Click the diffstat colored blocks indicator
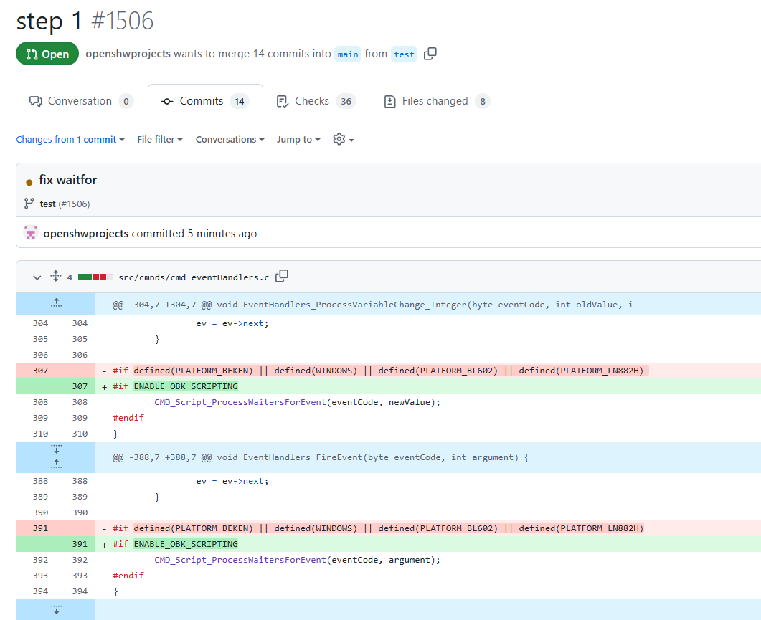The width and height of the screenshot is (761, 620). (95, 277)
